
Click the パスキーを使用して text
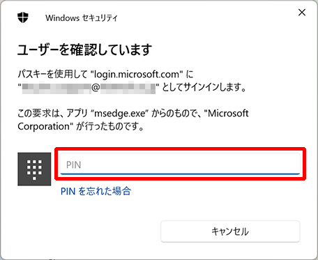click(x=52, y=75)
